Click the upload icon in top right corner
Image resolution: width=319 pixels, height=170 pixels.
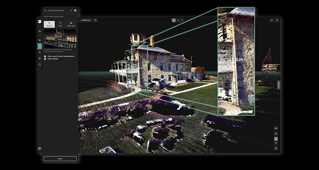coord(277,20)
